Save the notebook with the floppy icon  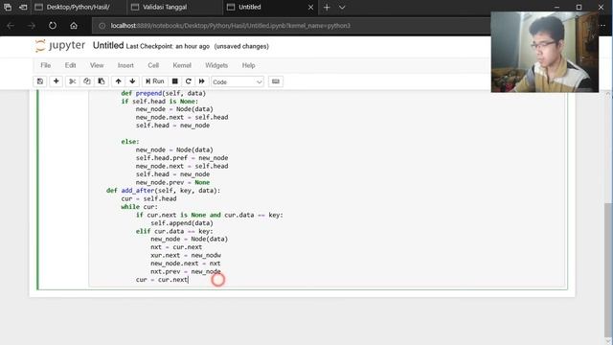pyautogui.click(x=40, y=81)
